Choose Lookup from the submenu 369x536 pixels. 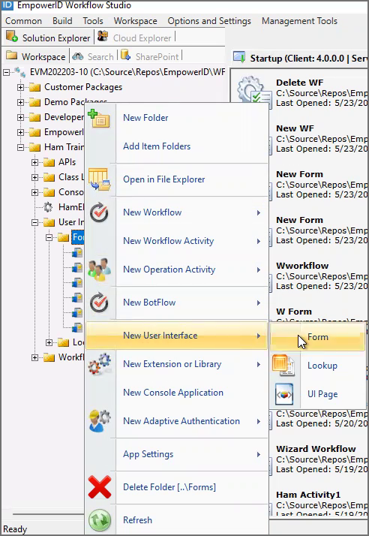[317, 366]
